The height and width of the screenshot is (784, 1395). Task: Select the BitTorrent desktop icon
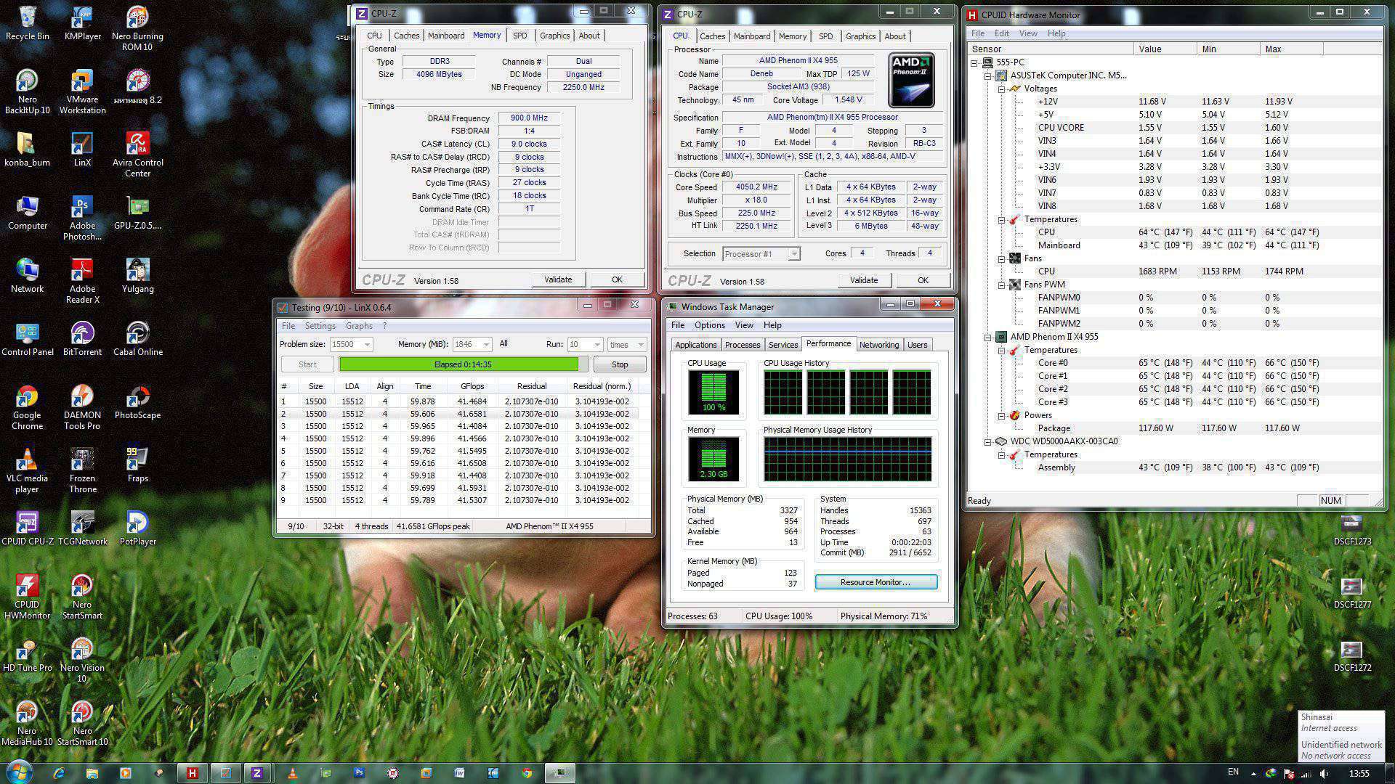pyautogui.click(x=82, y=340)
